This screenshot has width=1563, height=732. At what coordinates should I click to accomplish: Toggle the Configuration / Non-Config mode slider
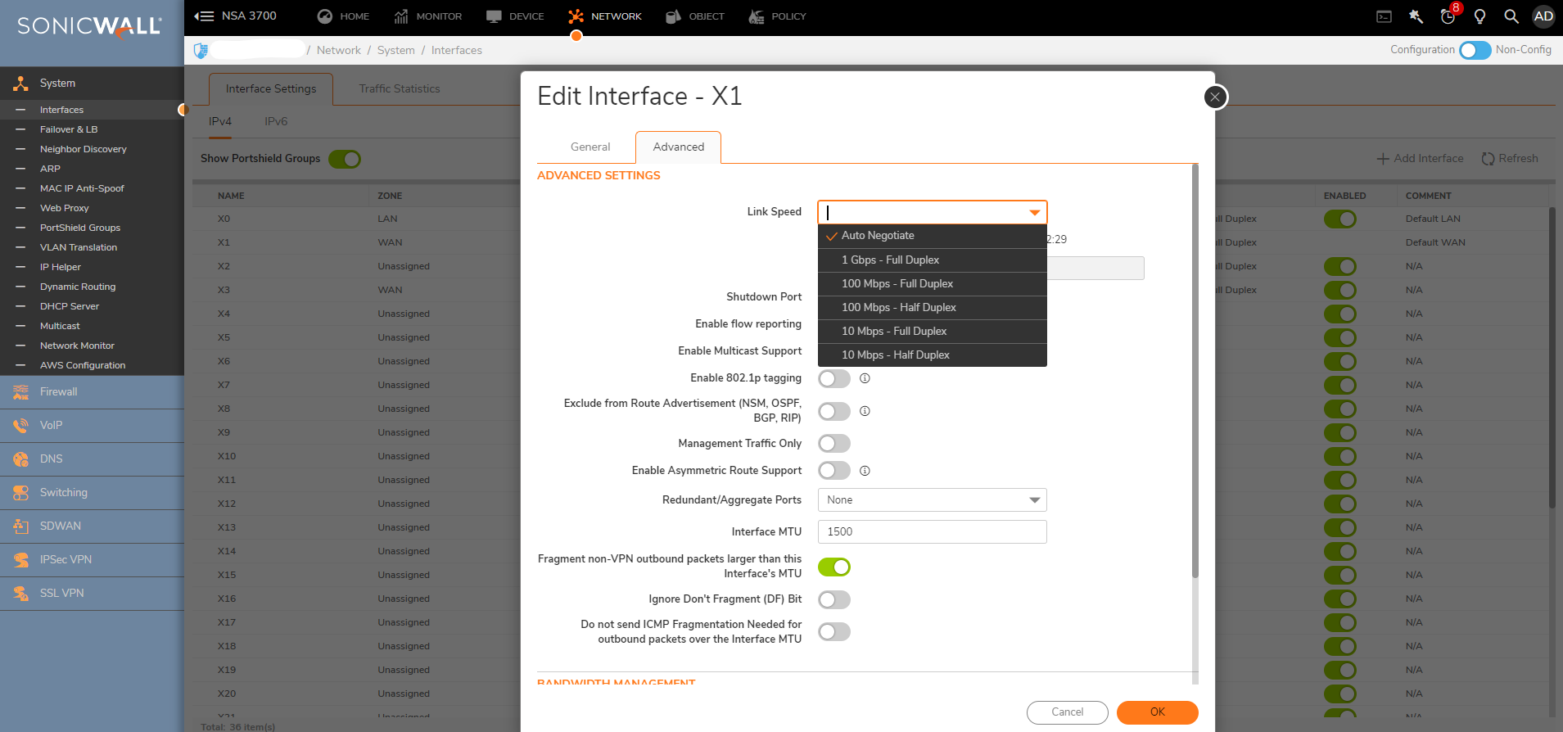1475,51
